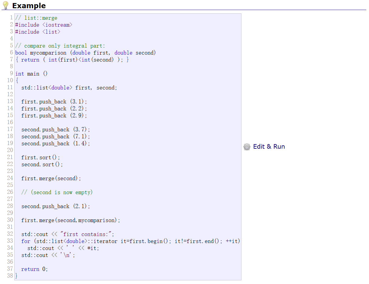Click the 'return ( int(first)<int(second) )' line
The width and height of the screenshot is (369, 284).
pos(72,60)
